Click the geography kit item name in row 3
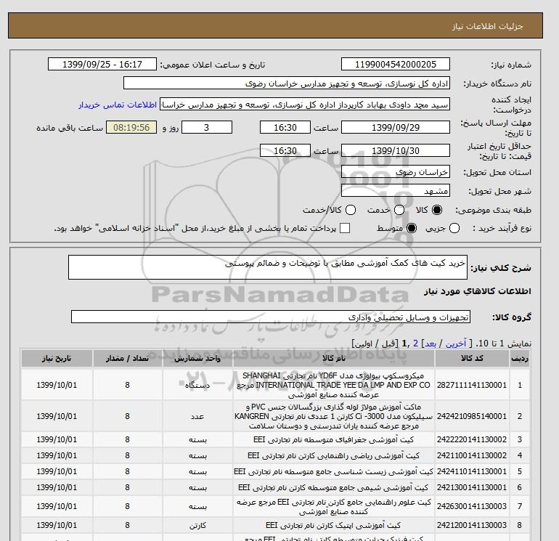Screen dimensions: 559x541 click(x=334, y=439)
